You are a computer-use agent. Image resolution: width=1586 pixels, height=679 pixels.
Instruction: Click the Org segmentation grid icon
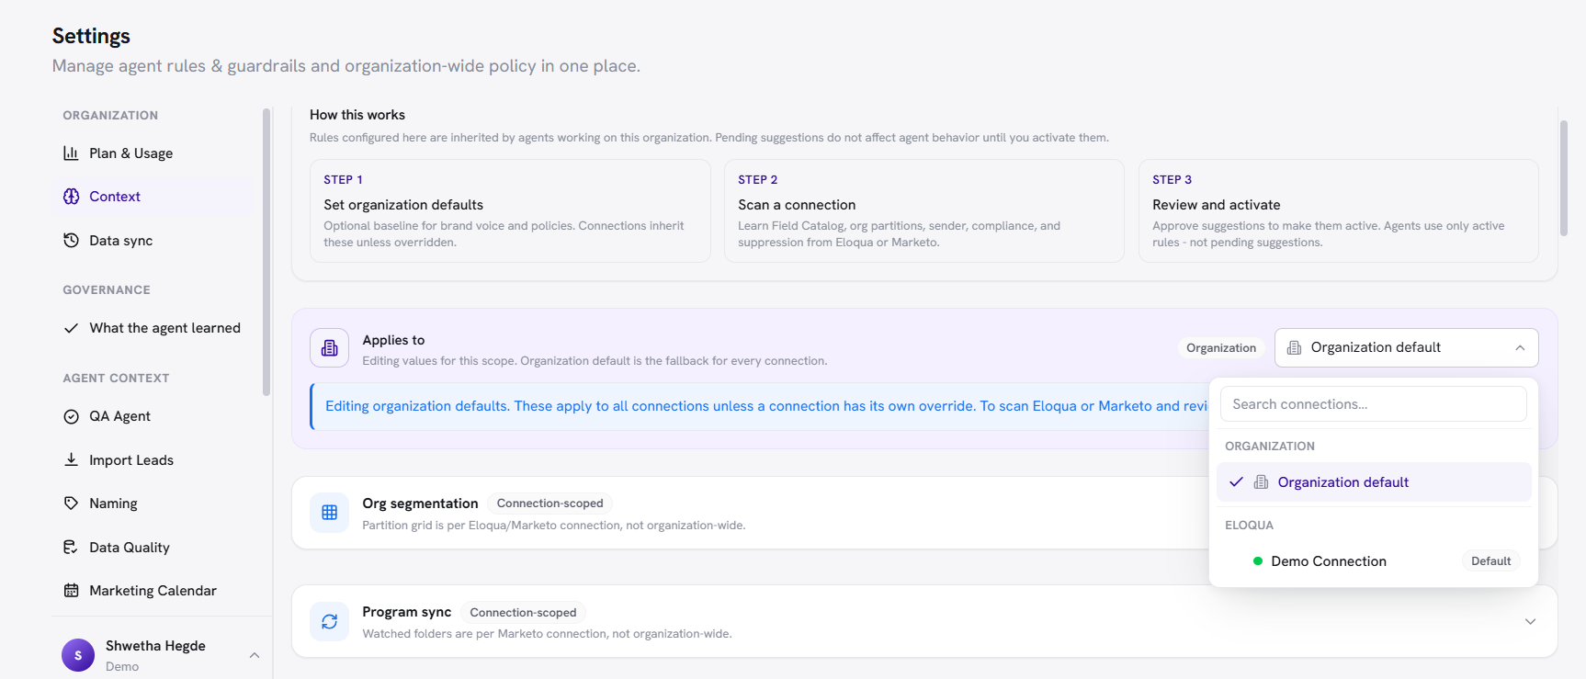[x=329, y=513]
